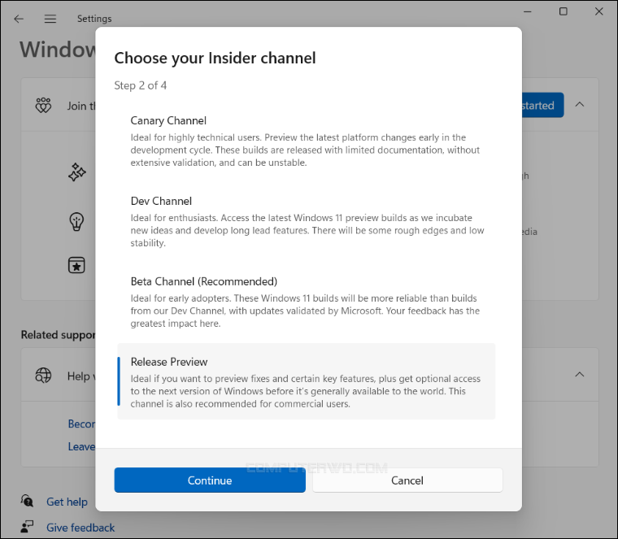This screenshot has width=618, height=539.
Task: Click the globe help icon
Action: pyautogui.click(x=43, y=375)
